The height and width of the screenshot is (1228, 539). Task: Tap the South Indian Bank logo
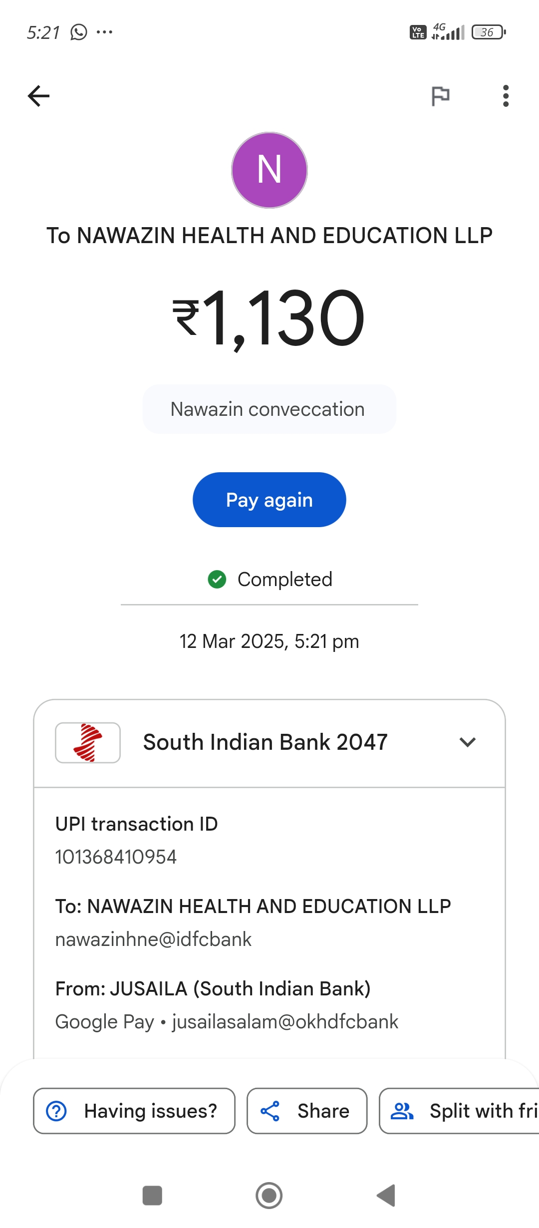click(x=88, y=742)
